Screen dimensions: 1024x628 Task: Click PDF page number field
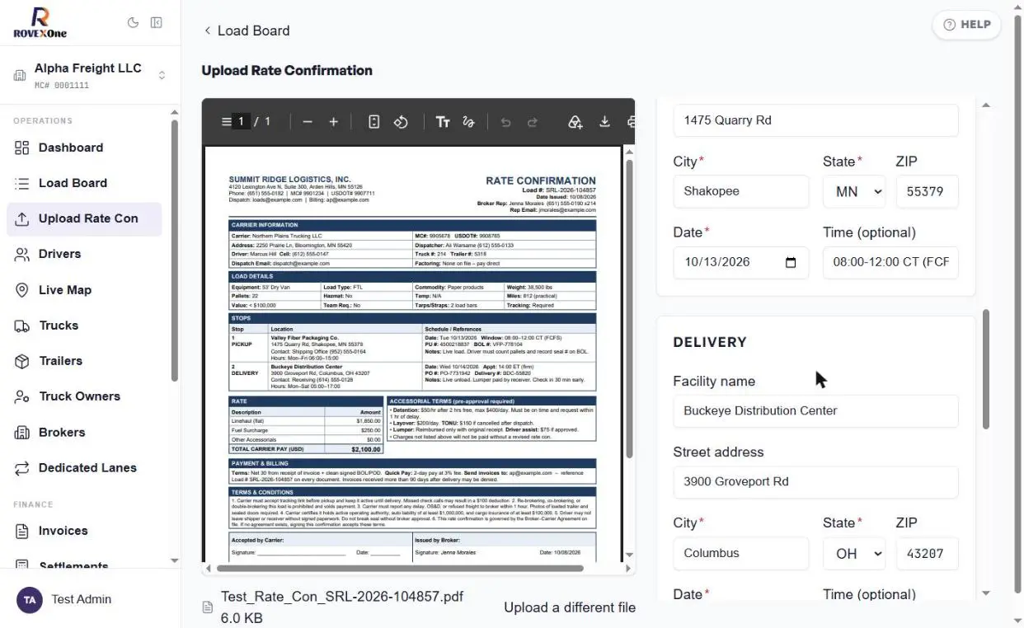point(242,121)
